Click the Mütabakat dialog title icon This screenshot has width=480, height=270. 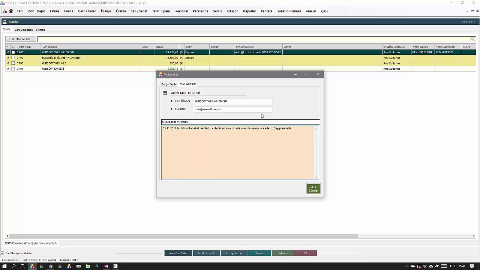pyautogui.click(x=160, y=74)
